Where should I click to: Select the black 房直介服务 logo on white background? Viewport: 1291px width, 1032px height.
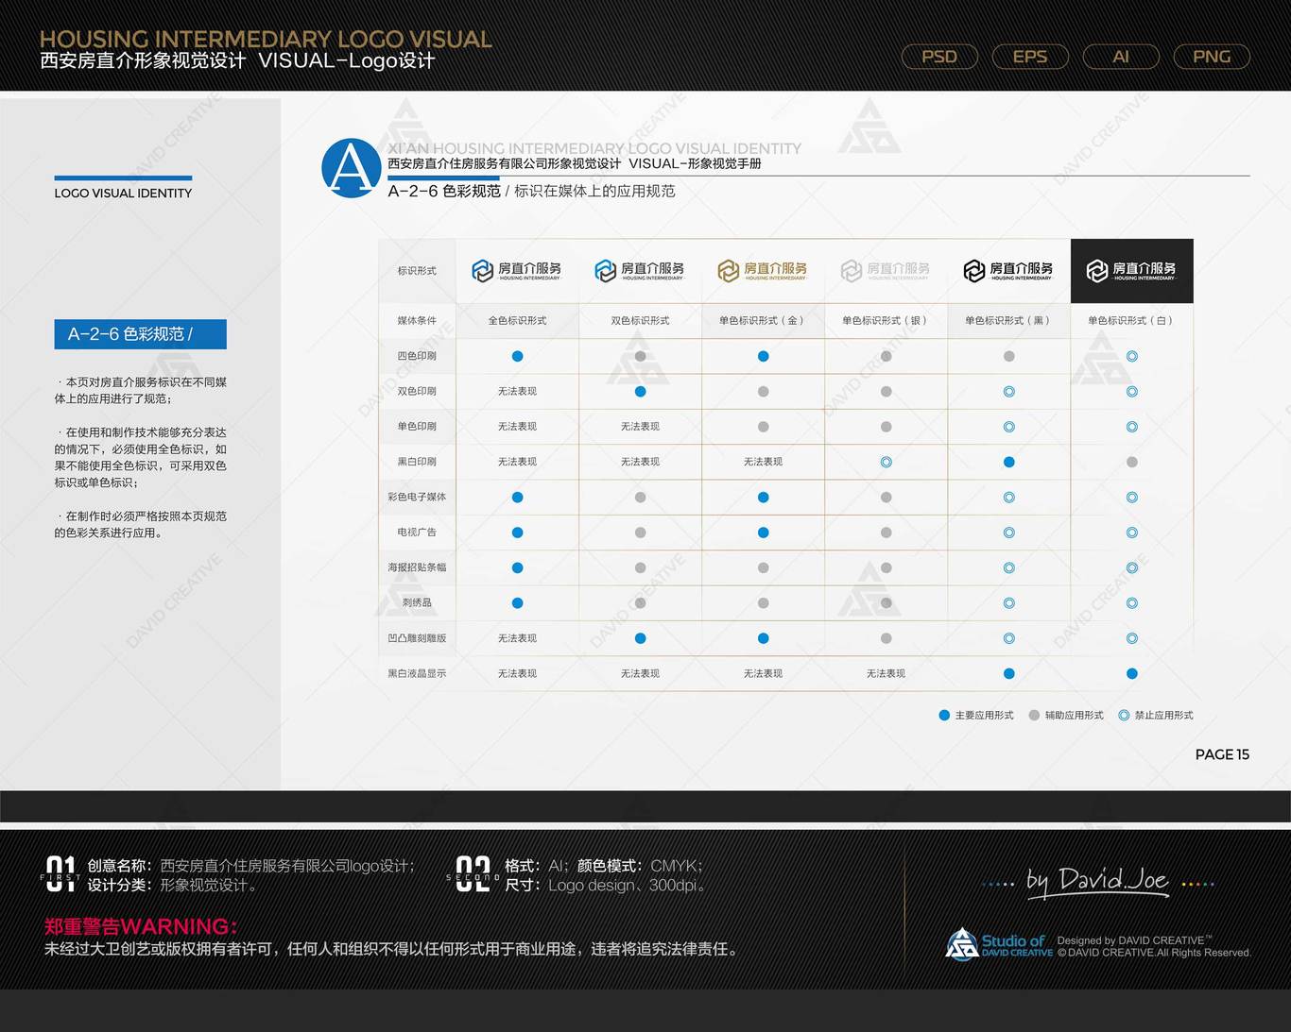pos(1008,271)
